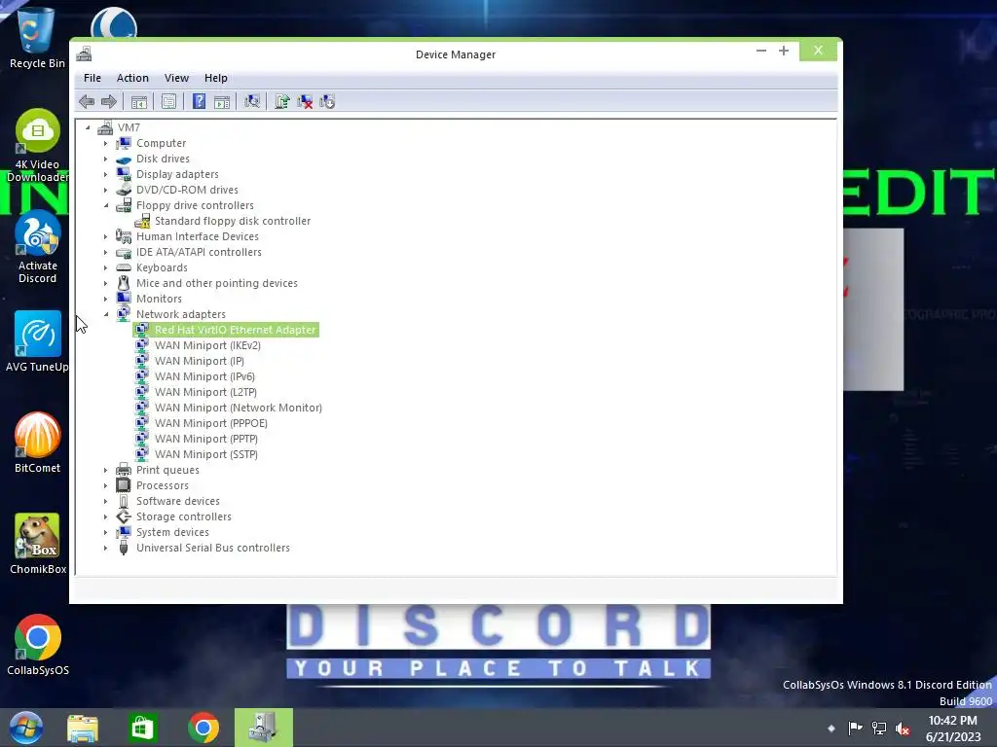
Task: Open File Explorer from the taskbar
Action: 83,728
